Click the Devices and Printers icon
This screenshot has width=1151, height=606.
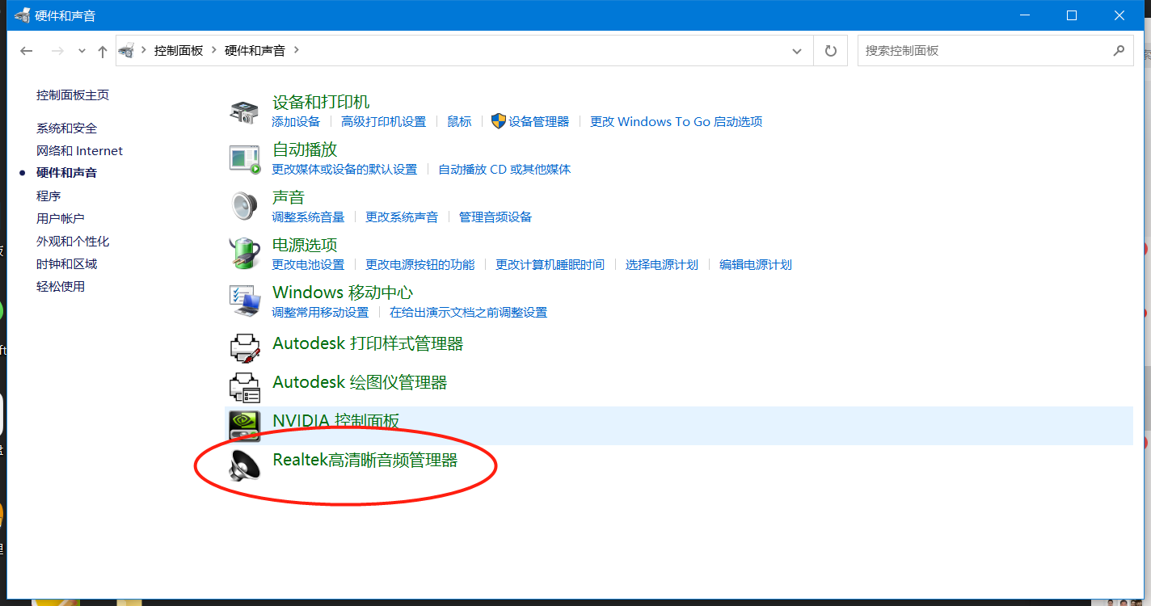click(x=244, y=112)
